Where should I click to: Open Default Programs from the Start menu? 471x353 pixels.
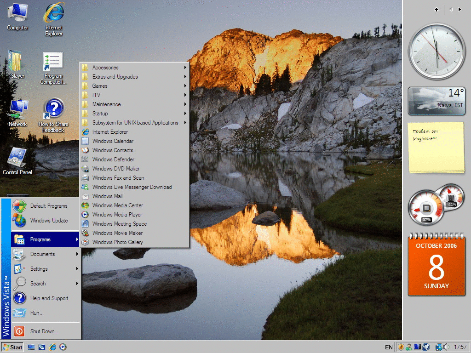pyautogui.click(x=46, y=206)
